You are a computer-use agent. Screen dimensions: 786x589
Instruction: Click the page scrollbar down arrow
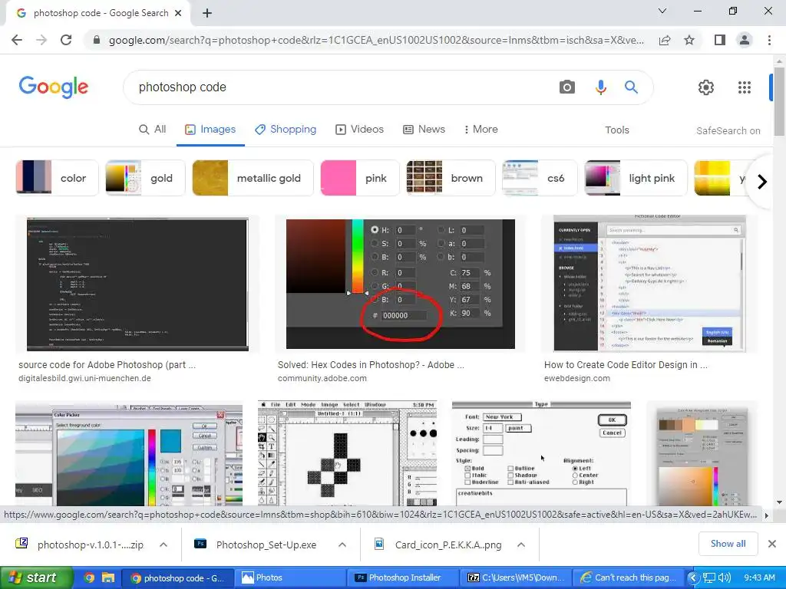tap(779, 502)
